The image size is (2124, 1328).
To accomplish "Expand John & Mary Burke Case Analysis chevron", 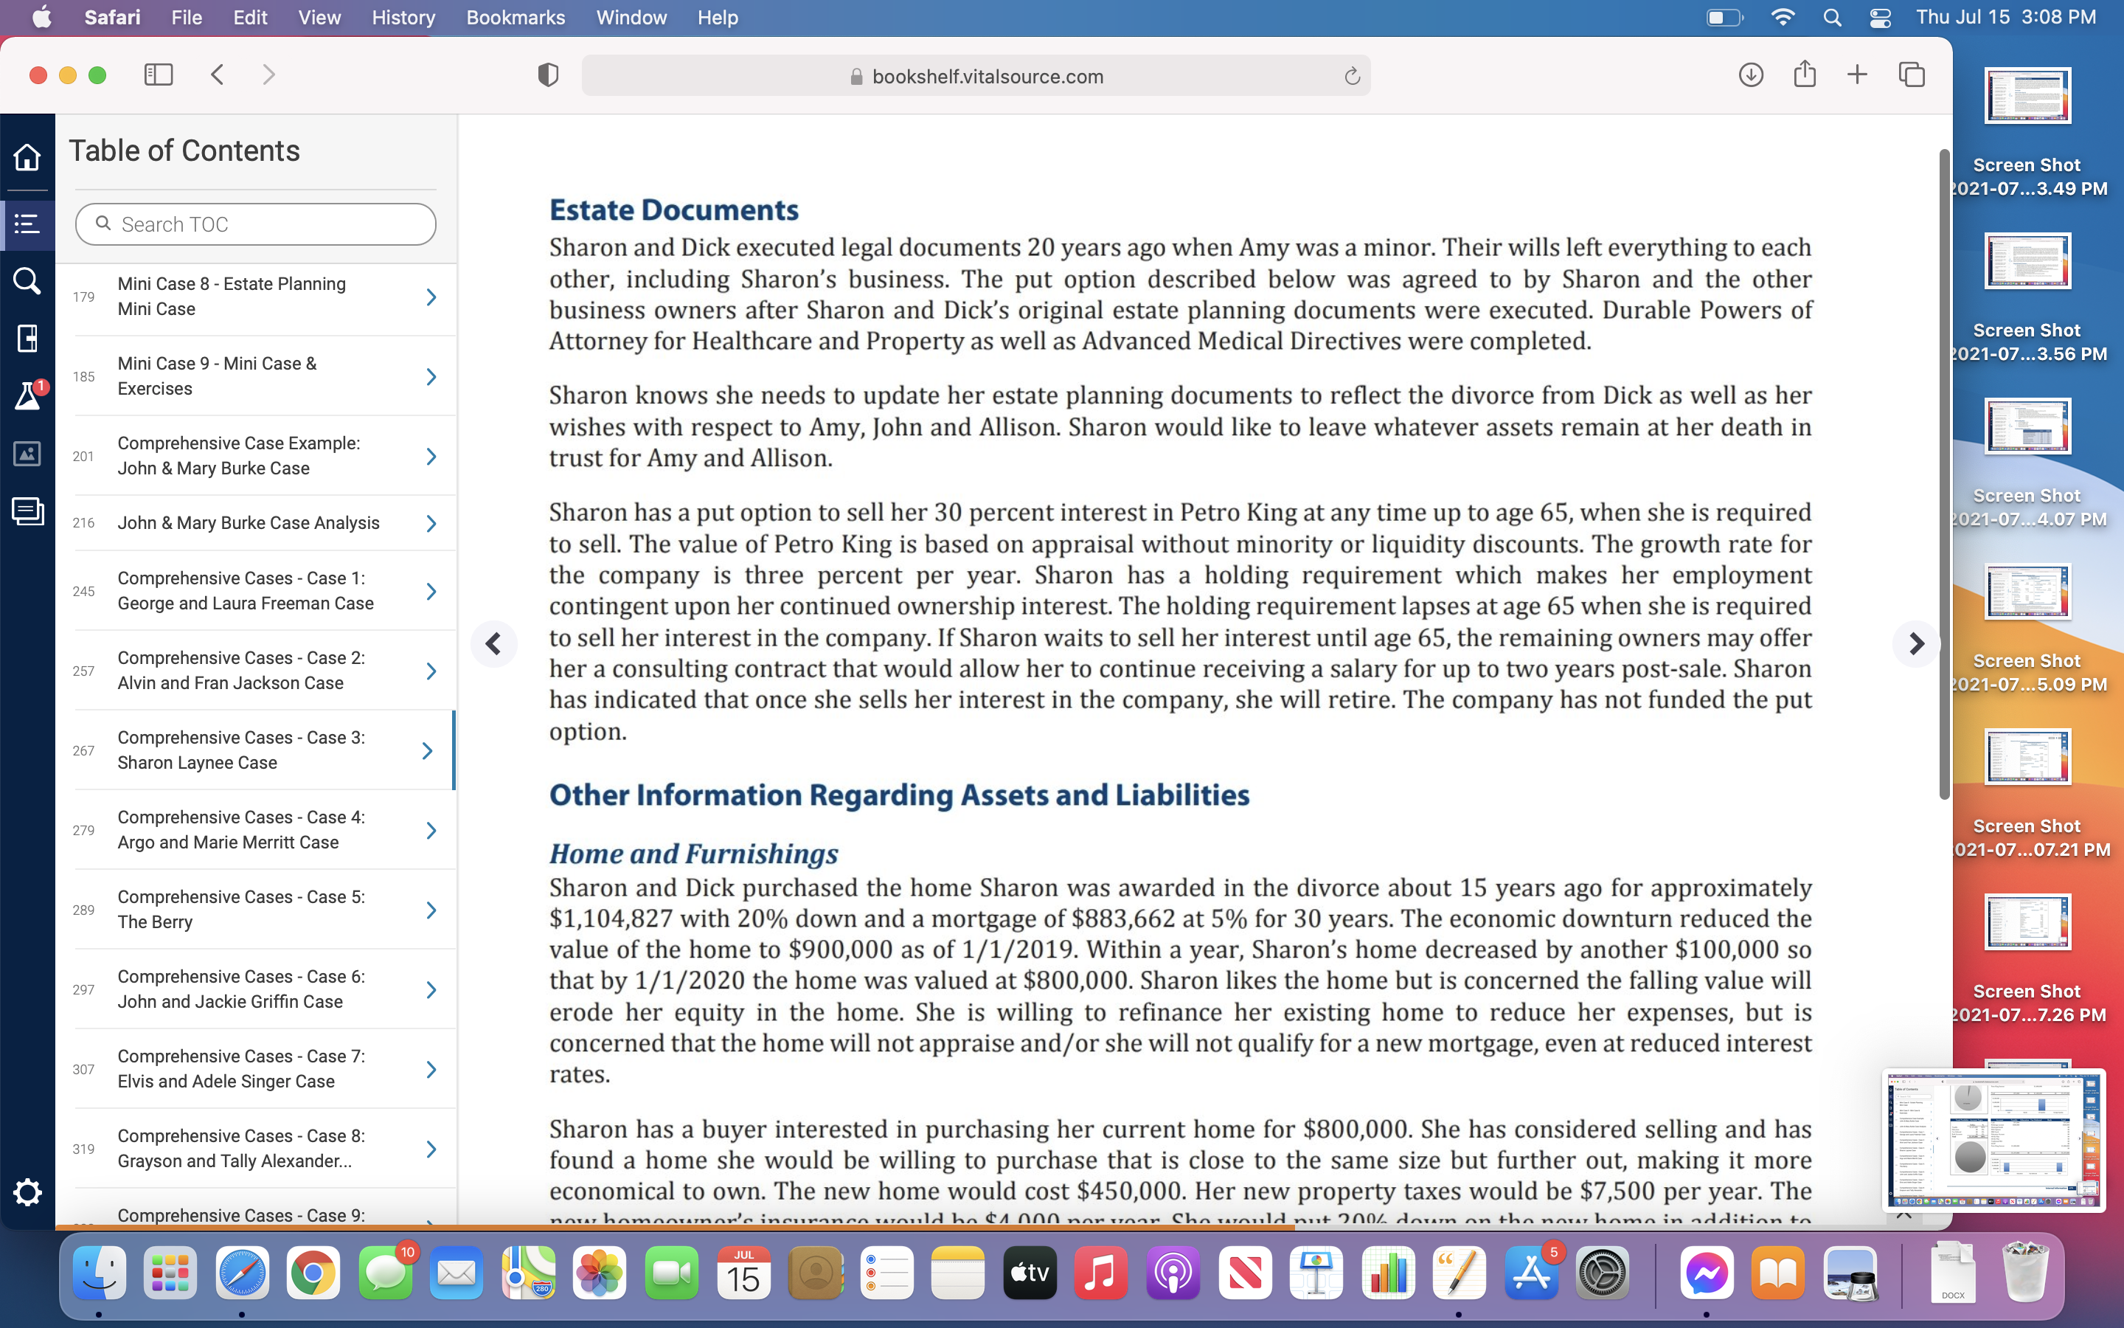I will (x=431, y=524).
